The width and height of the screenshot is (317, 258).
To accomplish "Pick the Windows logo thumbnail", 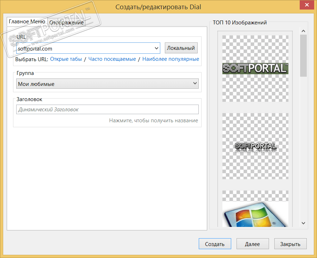I will 255,209.
